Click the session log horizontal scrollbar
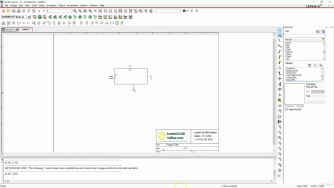The height and width of the screenshot is (188, 334). tap(139, 181)
